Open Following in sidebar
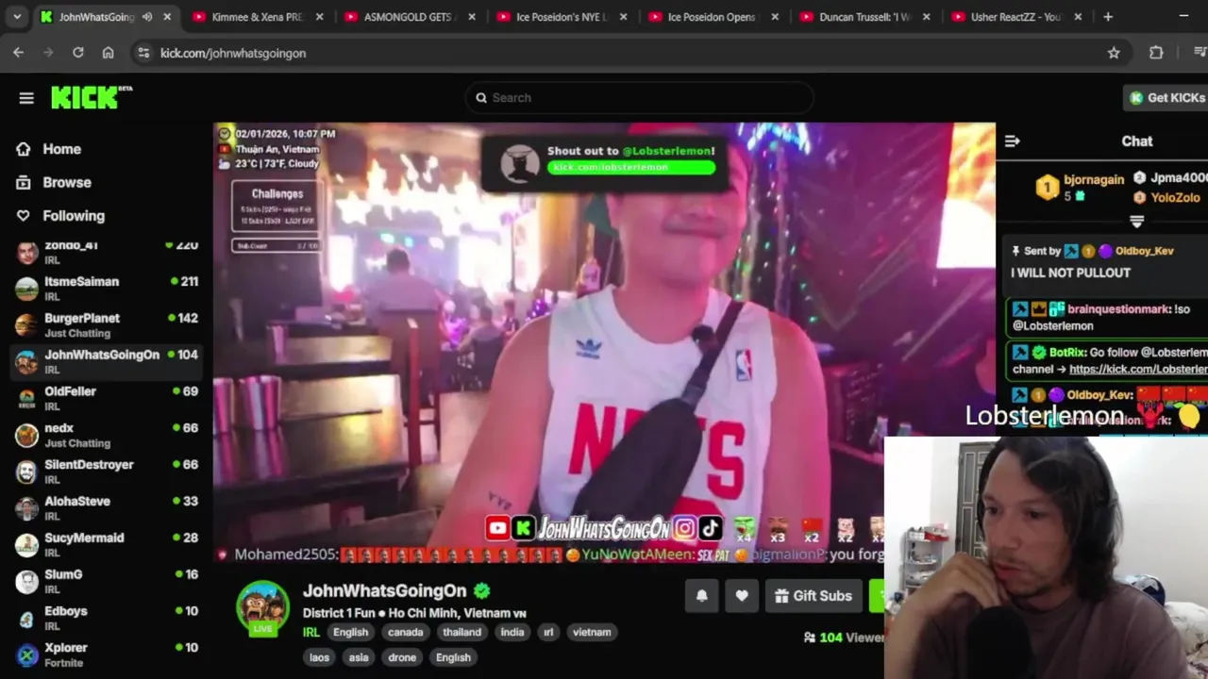The image size is (1208, 679). point(73,215)
